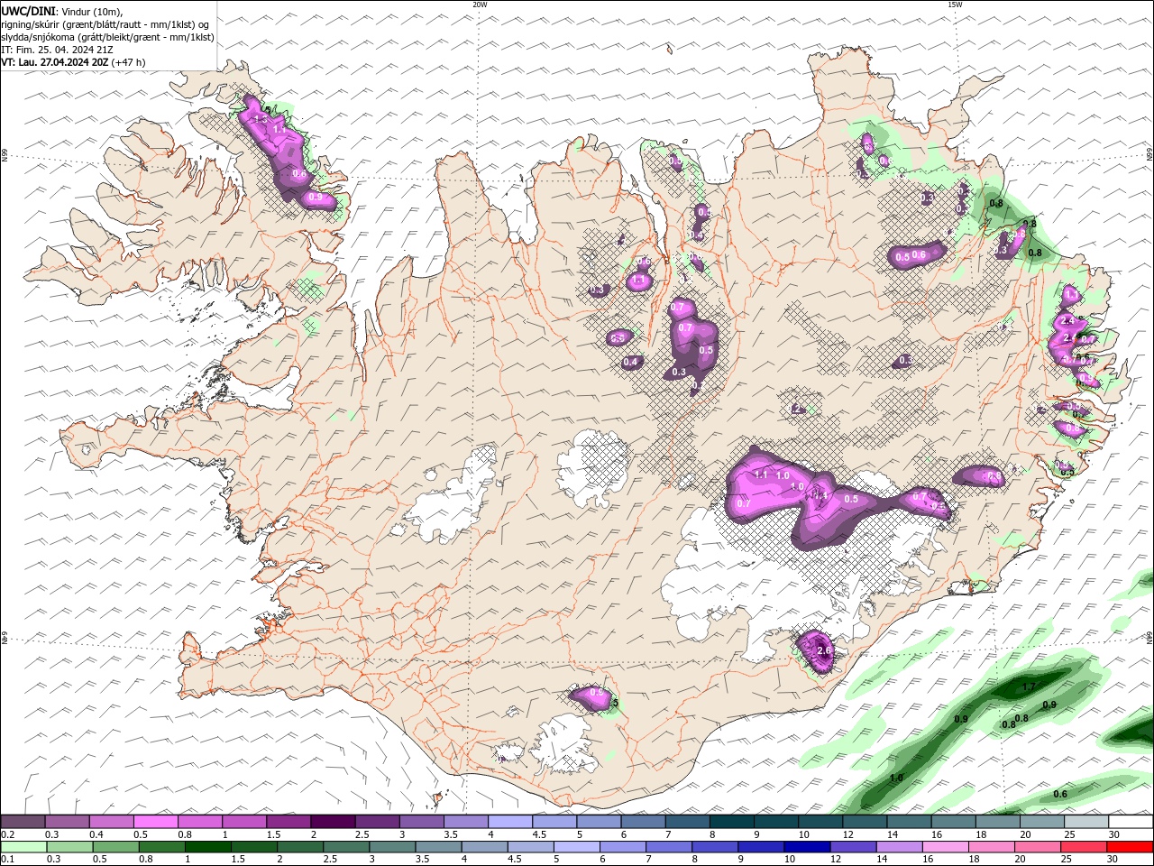The height and width of the screenshot is (866, 1154).
Task: Click the '7' label under the lower legend
Action: [x=651, y=860]
